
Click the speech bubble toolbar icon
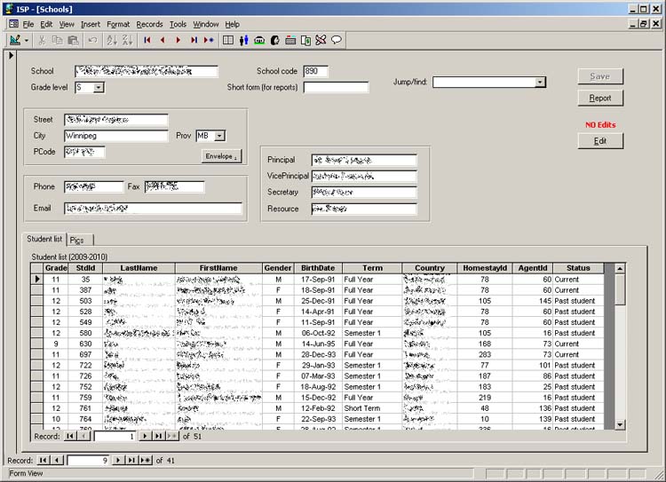click(337, 40)
